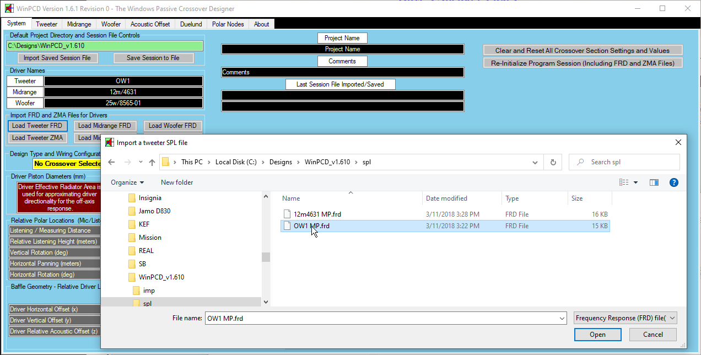Click the Refresh button beside address bar
Image resolution: width=701 pixels, height=355 pixels.
pyautogui.click(x=553, y=162)
